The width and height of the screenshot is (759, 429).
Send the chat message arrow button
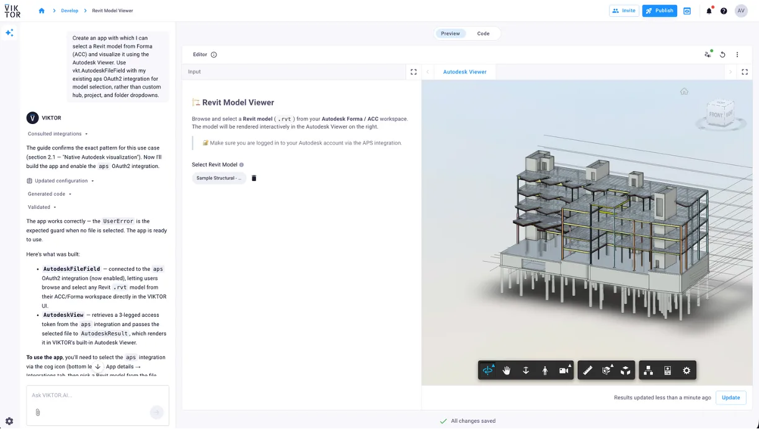[156, 412]
